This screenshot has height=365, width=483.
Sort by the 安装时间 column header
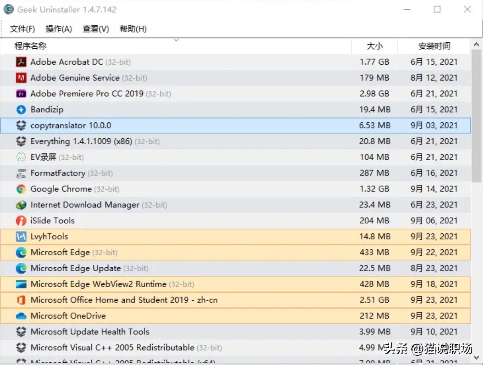[x=434, y=46]
